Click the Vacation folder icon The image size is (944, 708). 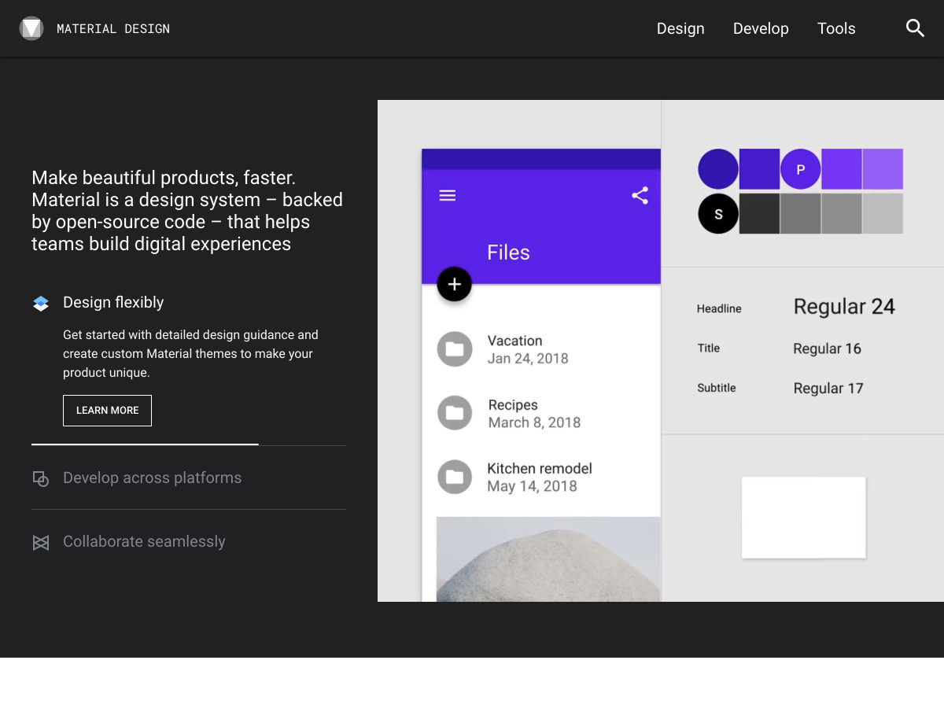[455, 349]
